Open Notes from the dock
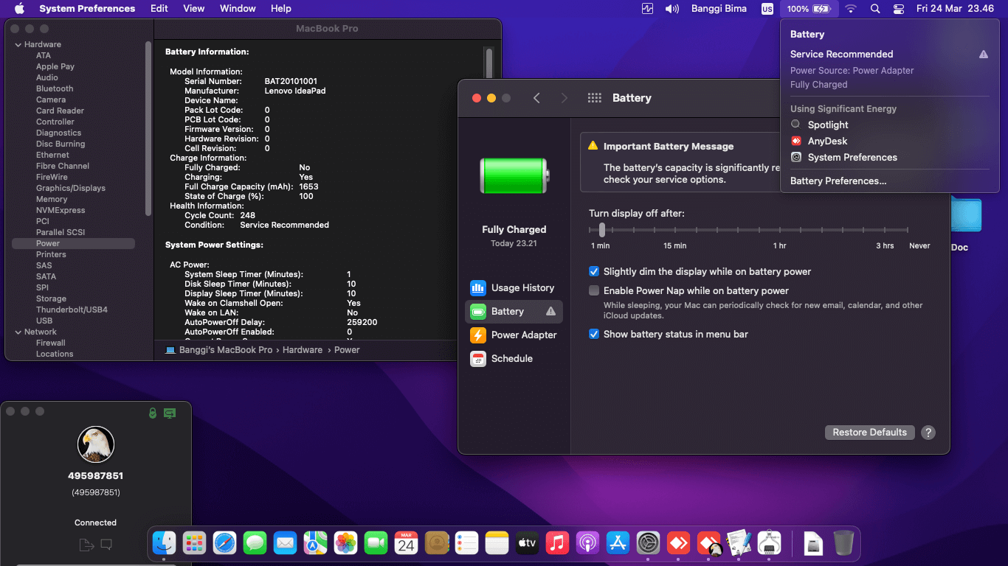This screenshot has width=1008, height=566. click(497, 544)
